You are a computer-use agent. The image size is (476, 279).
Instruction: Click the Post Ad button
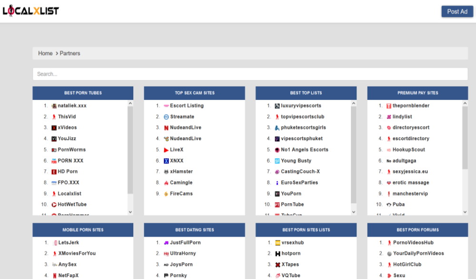tap(457, 11)
